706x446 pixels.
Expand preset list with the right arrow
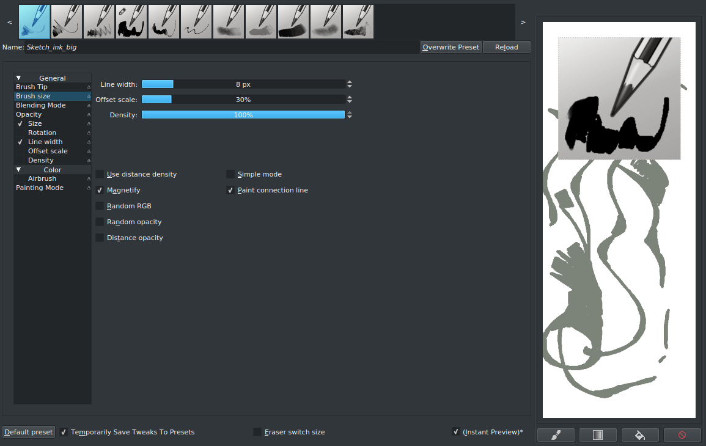523,21
